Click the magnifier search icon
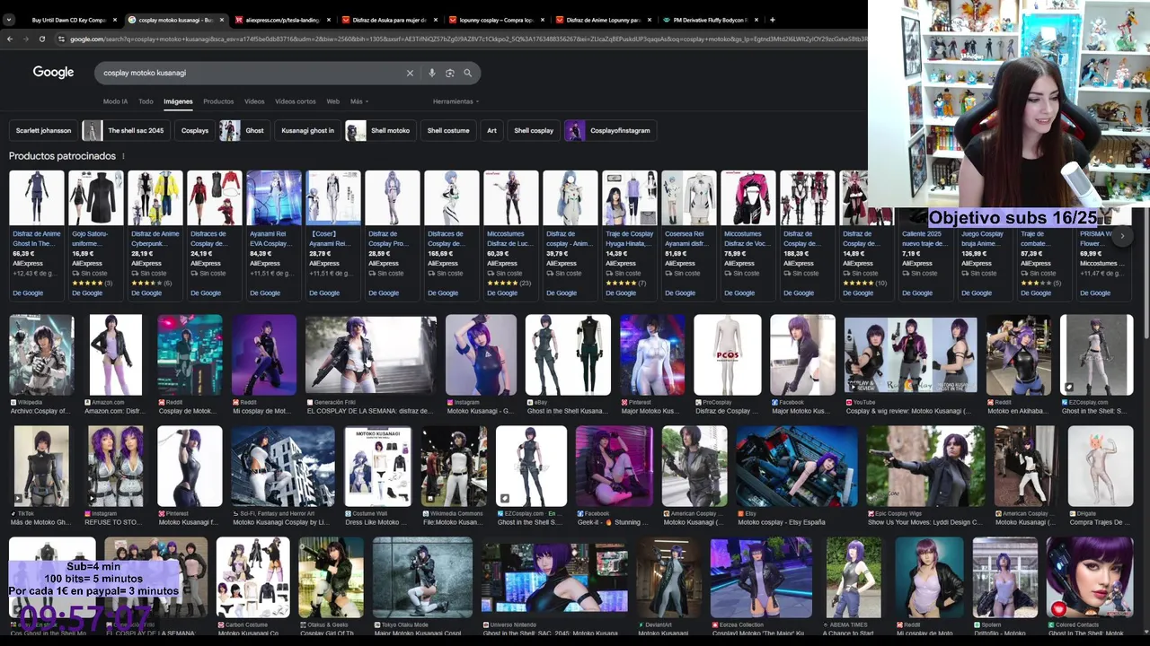 467,73
